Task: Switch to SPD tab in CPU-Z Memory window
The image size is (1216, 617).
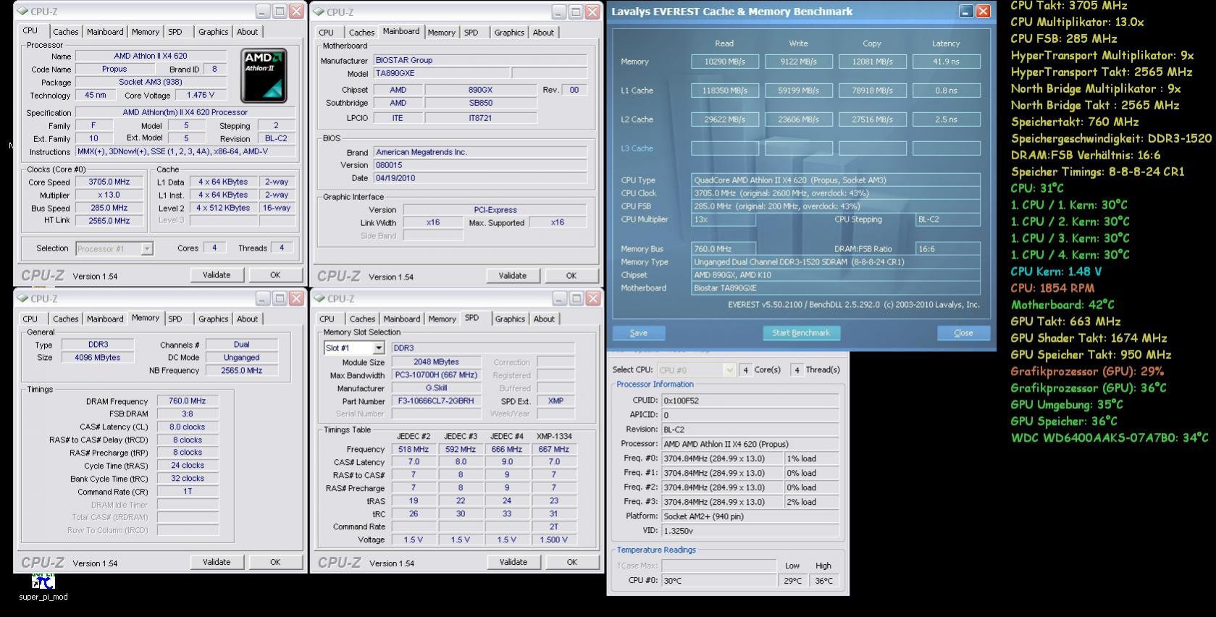Action: click(175, 319)
